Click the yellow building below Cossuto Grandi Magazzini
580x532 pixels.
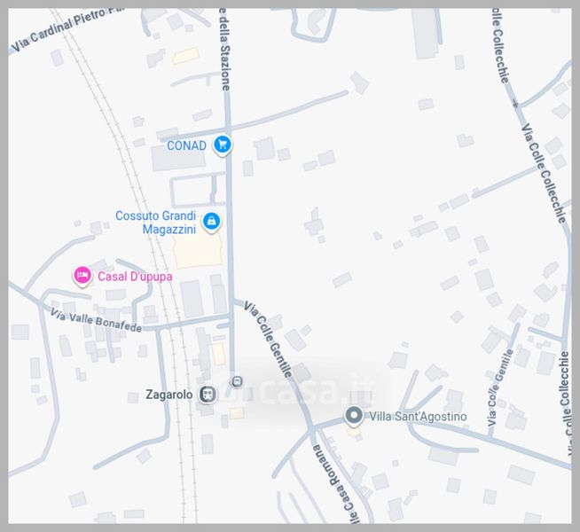(x=199, y=251)
